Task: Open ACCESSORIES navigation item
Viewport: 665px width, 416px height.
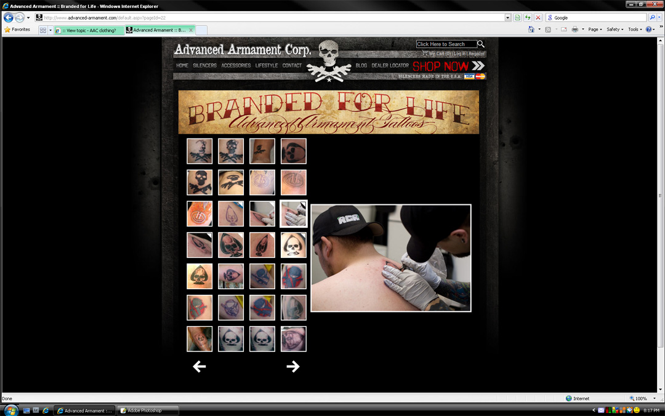Action: pyautogui.click(x=236, y=65)
